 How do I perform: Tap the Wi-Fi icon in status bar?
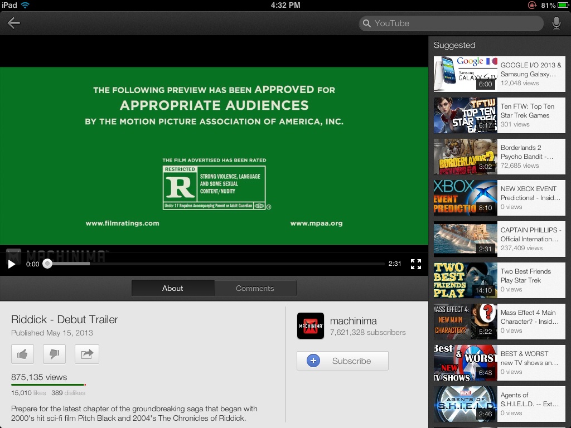tap(25, 5)
